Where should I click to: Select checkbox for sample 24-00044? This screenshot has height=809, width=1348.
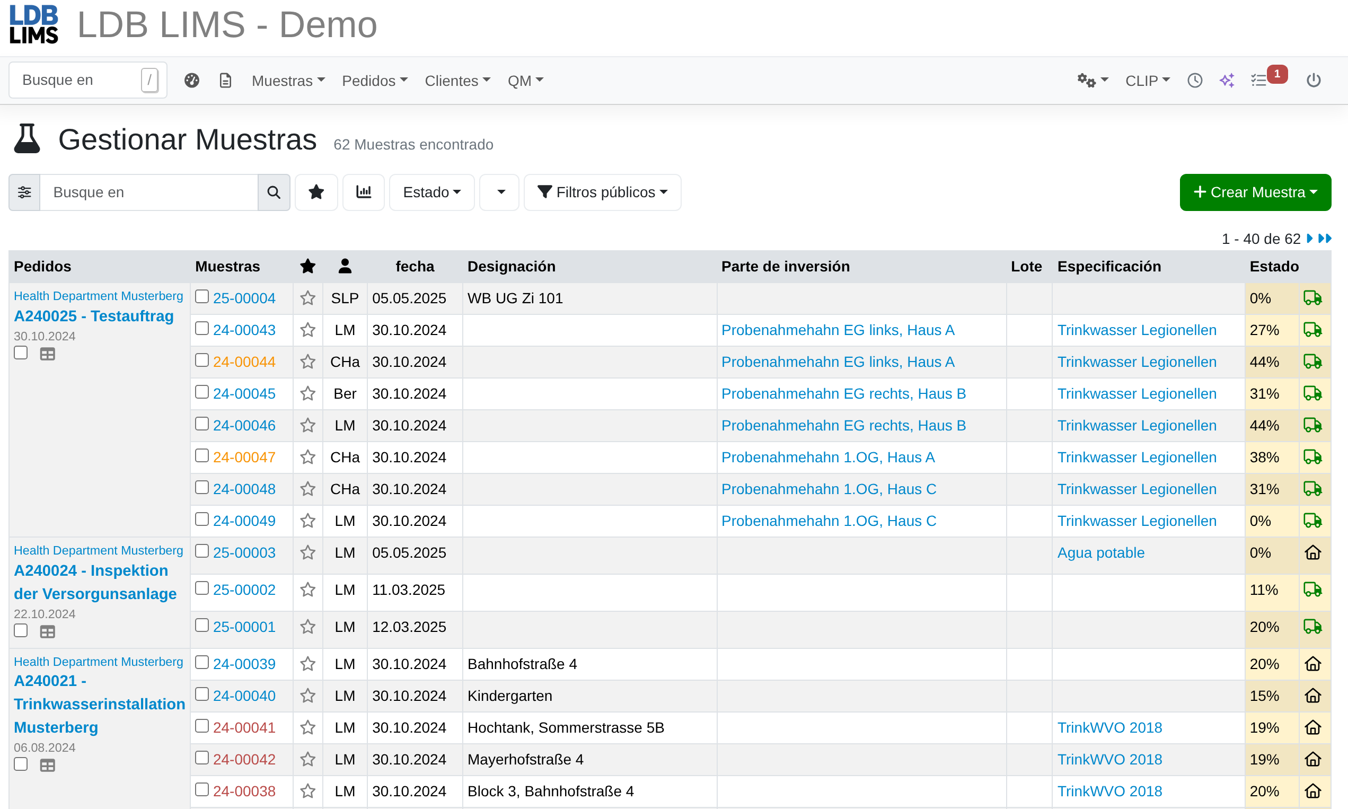point(201,360)
